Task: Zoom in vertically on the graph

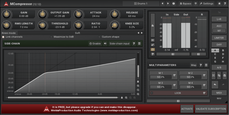Action: [138, 86]
